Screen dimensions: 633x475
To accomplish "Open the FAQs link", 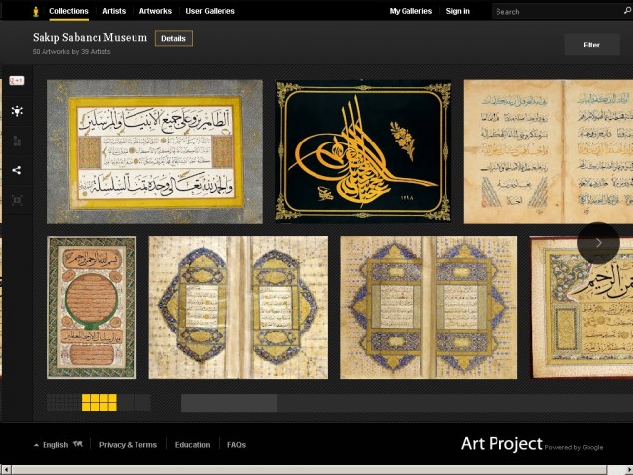I will pos(236,445).
